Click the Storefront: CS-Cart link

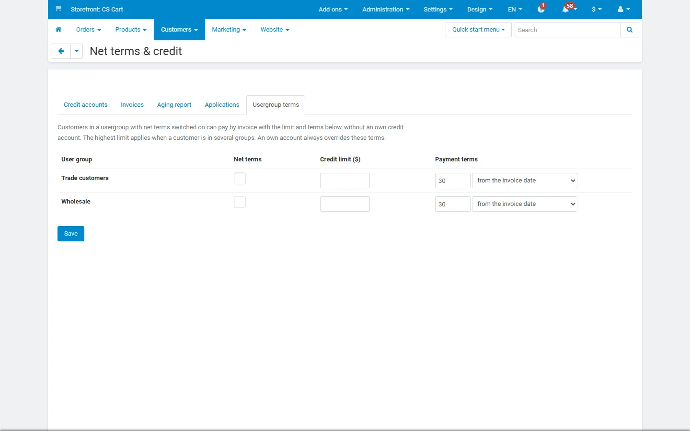pos(97,9)
